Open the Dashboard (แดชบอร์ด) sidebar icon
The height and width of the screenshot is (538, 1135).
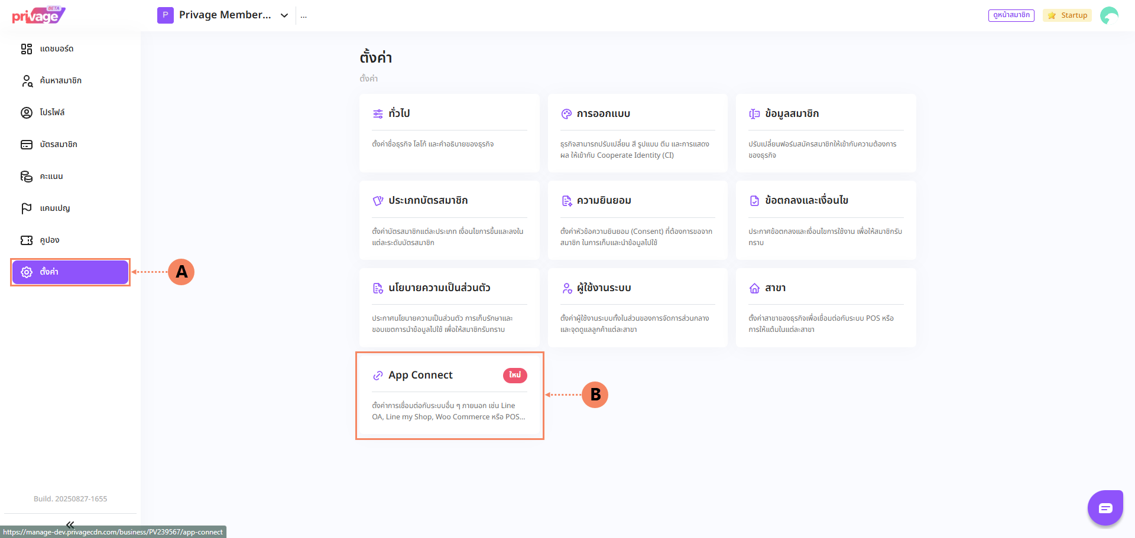[27, 49]
